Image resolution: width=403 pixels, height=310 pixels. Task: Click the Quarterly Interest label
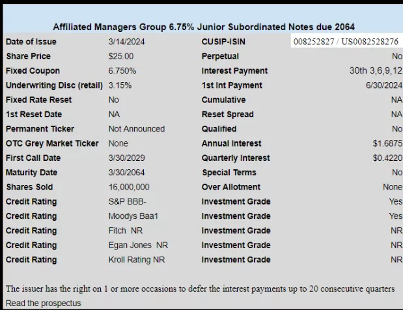pos(236,158)
